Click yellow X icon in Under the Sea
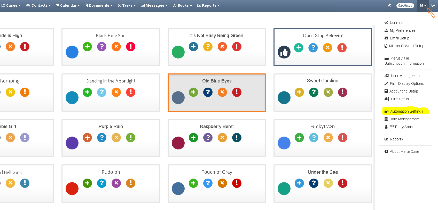 [x=328, y=183]
